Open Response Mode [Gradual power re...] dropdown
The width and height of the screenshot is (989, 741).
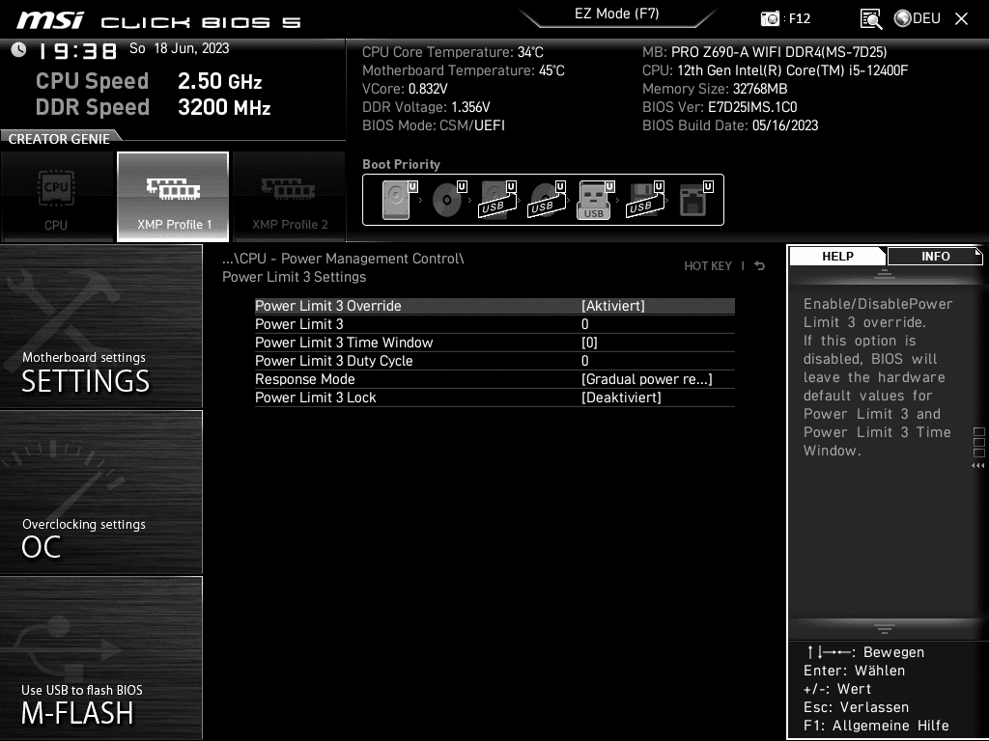tap(646, 378)
